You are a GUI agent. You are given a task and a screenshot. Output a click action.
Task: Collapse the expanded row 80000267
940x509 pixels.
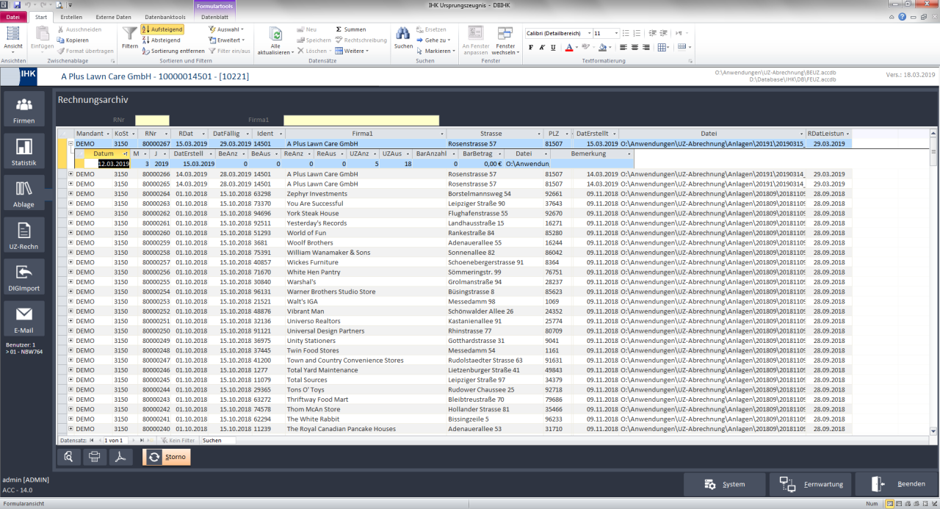tap(70, 144)
